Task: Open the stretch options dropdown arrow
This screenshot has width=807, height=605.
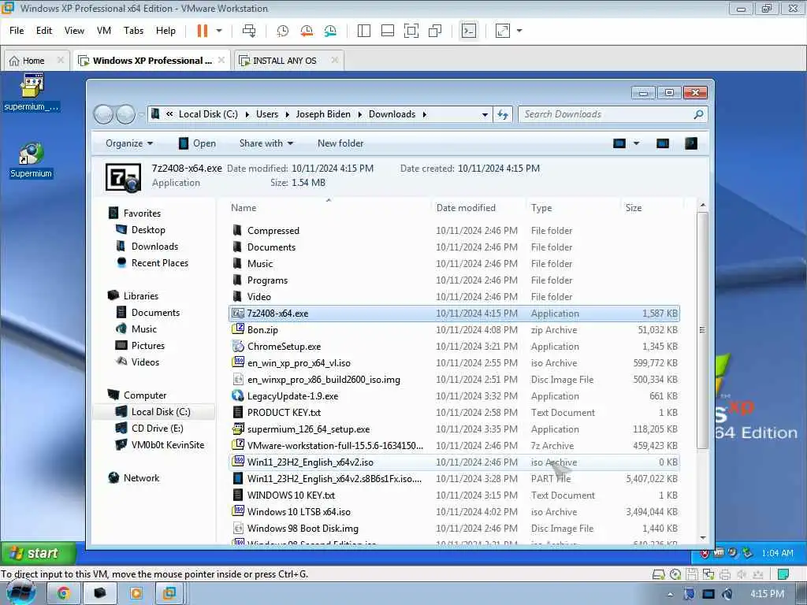Action: (519, 31)
